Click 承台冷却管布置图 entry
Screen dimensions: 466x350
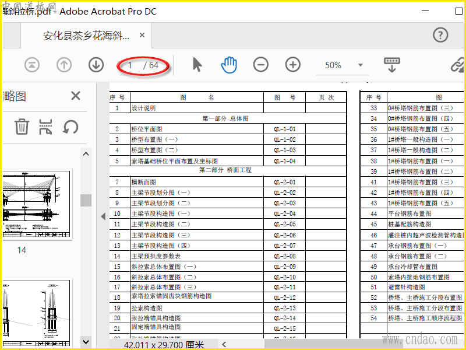pyautogui.click(x=412, y=267)
